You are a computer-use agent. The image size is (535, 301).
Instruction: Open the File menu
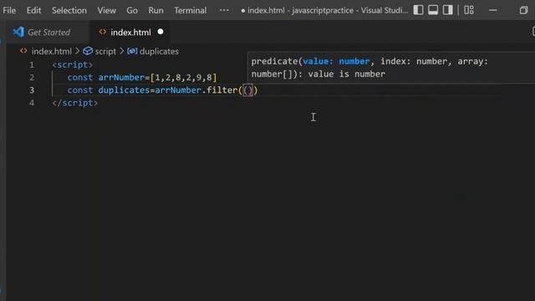[9, 10]
